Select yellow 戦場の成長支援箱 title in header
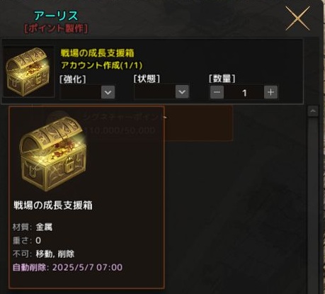 tap(97, 53)
